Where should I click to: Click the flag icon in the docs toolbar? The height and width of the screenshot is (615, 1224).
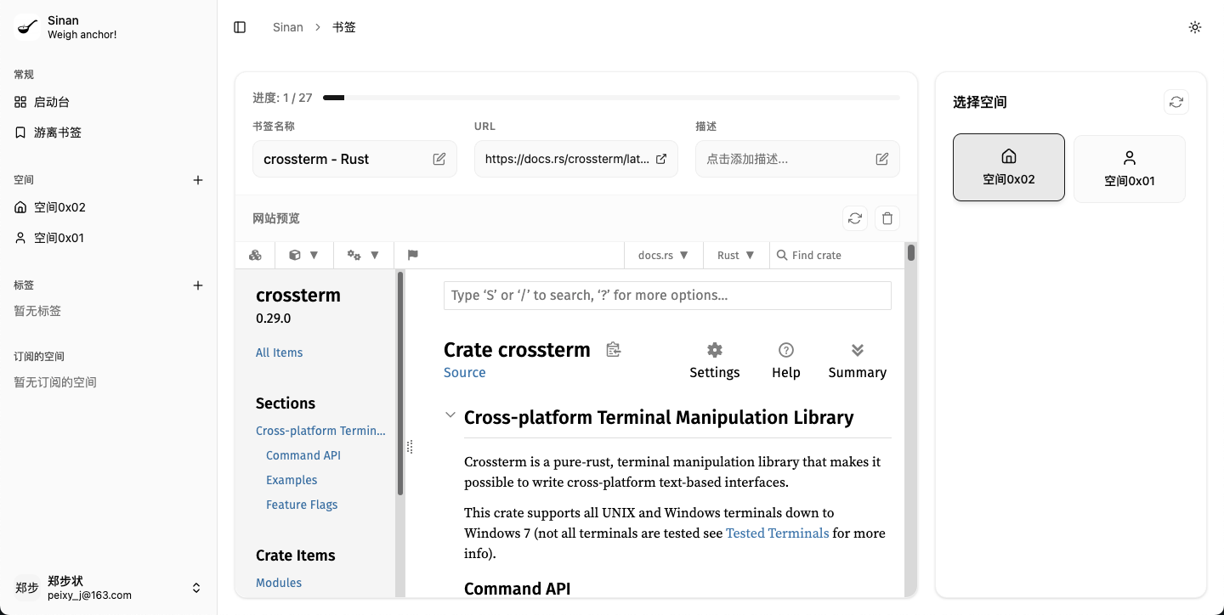click(x=413, y=255)
